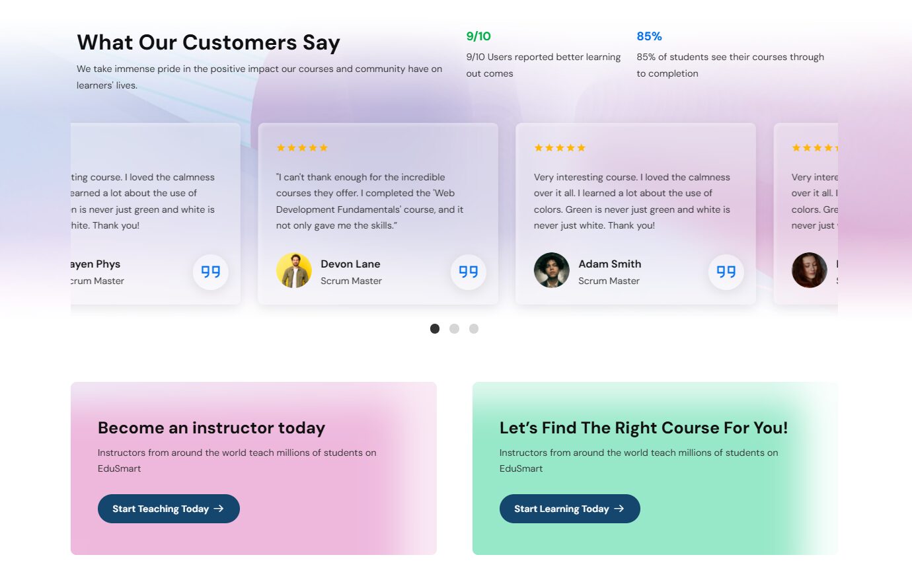Click the red-haired woman's avatar
This screenshot has height=588, width=912.
point(809,270)
